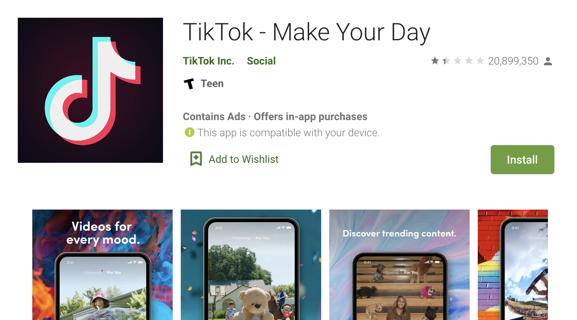
Task: Click 'Contains Ads · Offers in-app purchases' text
Action: pos(275,116)
